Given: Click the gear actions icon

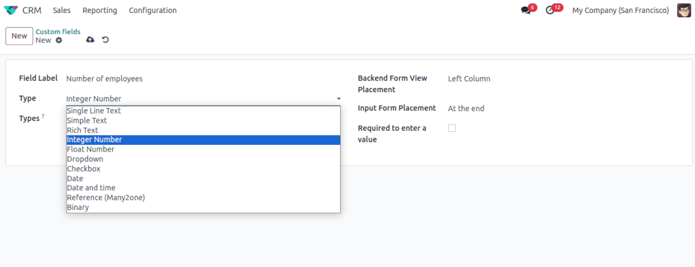Looking at the screenshot, I should coord(59,40).
